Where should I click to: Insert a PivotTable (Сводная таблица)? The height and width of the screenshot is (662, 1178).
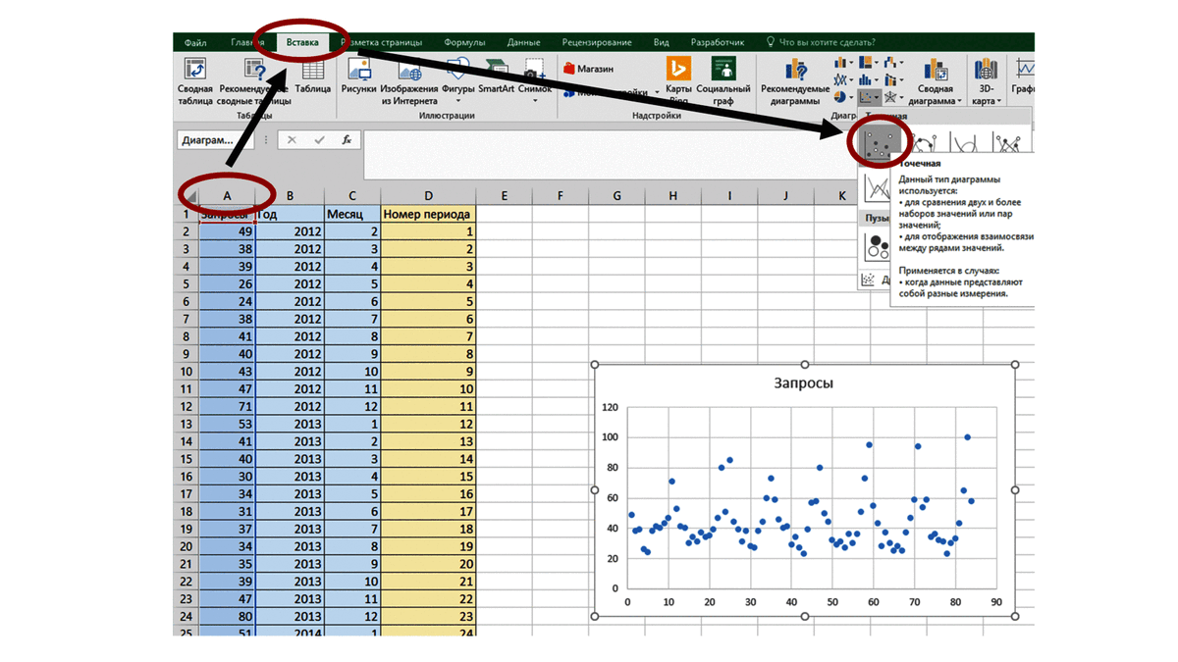point(195,81)
